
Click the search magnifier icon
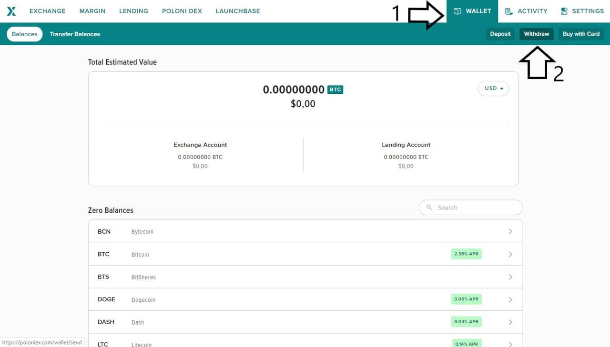click(429, 208)
